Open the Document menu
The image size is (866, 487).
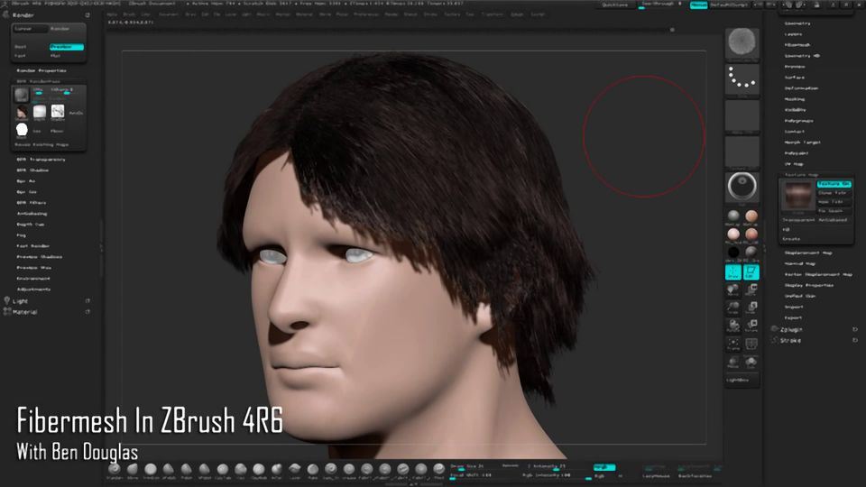(x=169, y=14)
